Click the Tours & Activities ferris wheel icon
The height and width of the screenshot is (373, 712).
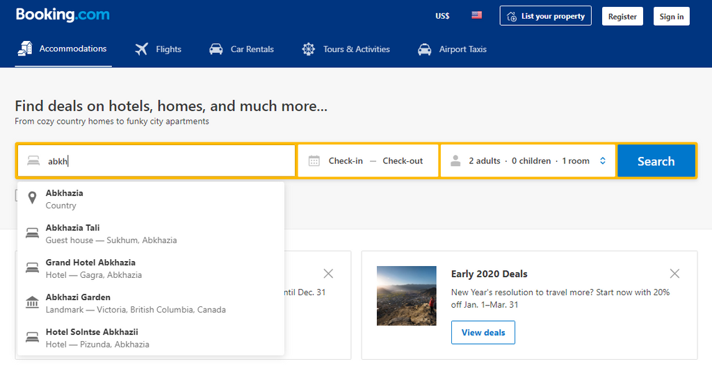pyautogui.click(x=309, y=49)
